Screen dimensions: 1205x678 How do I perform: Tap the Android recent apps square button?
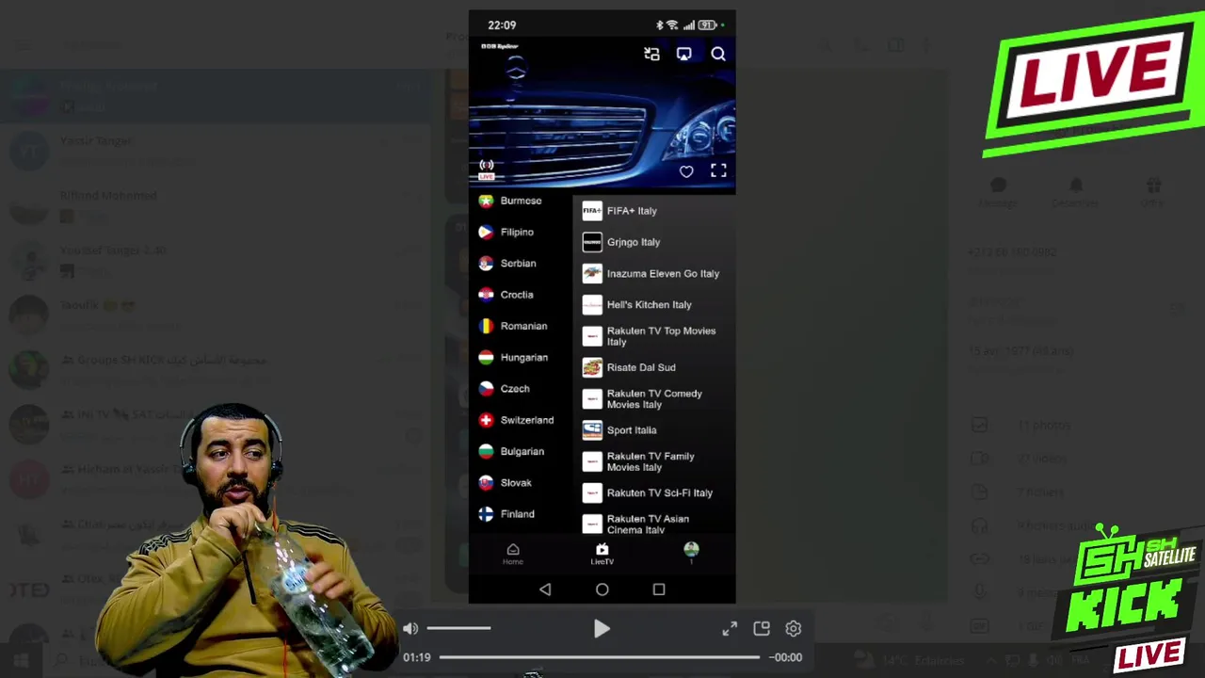coord(659,589)
